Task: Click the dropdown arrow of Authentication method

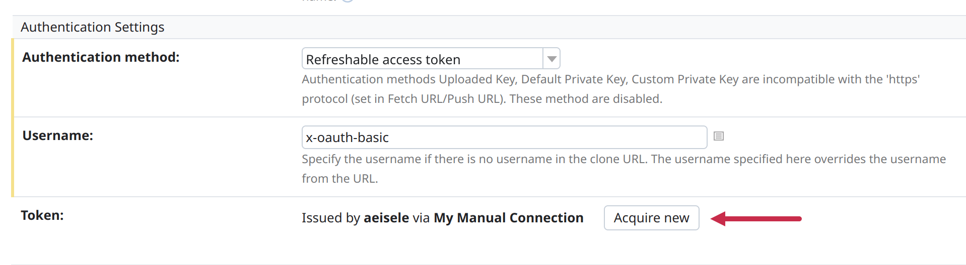Action: [x=551, y=59]
